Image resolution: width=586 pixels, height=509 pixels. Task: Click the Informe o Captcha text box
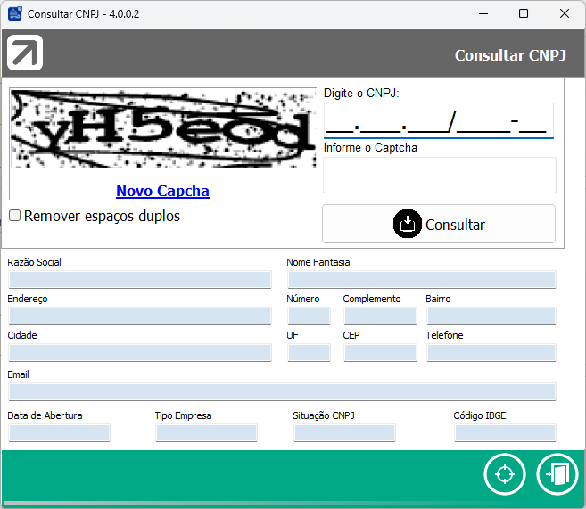click(439, 175)
